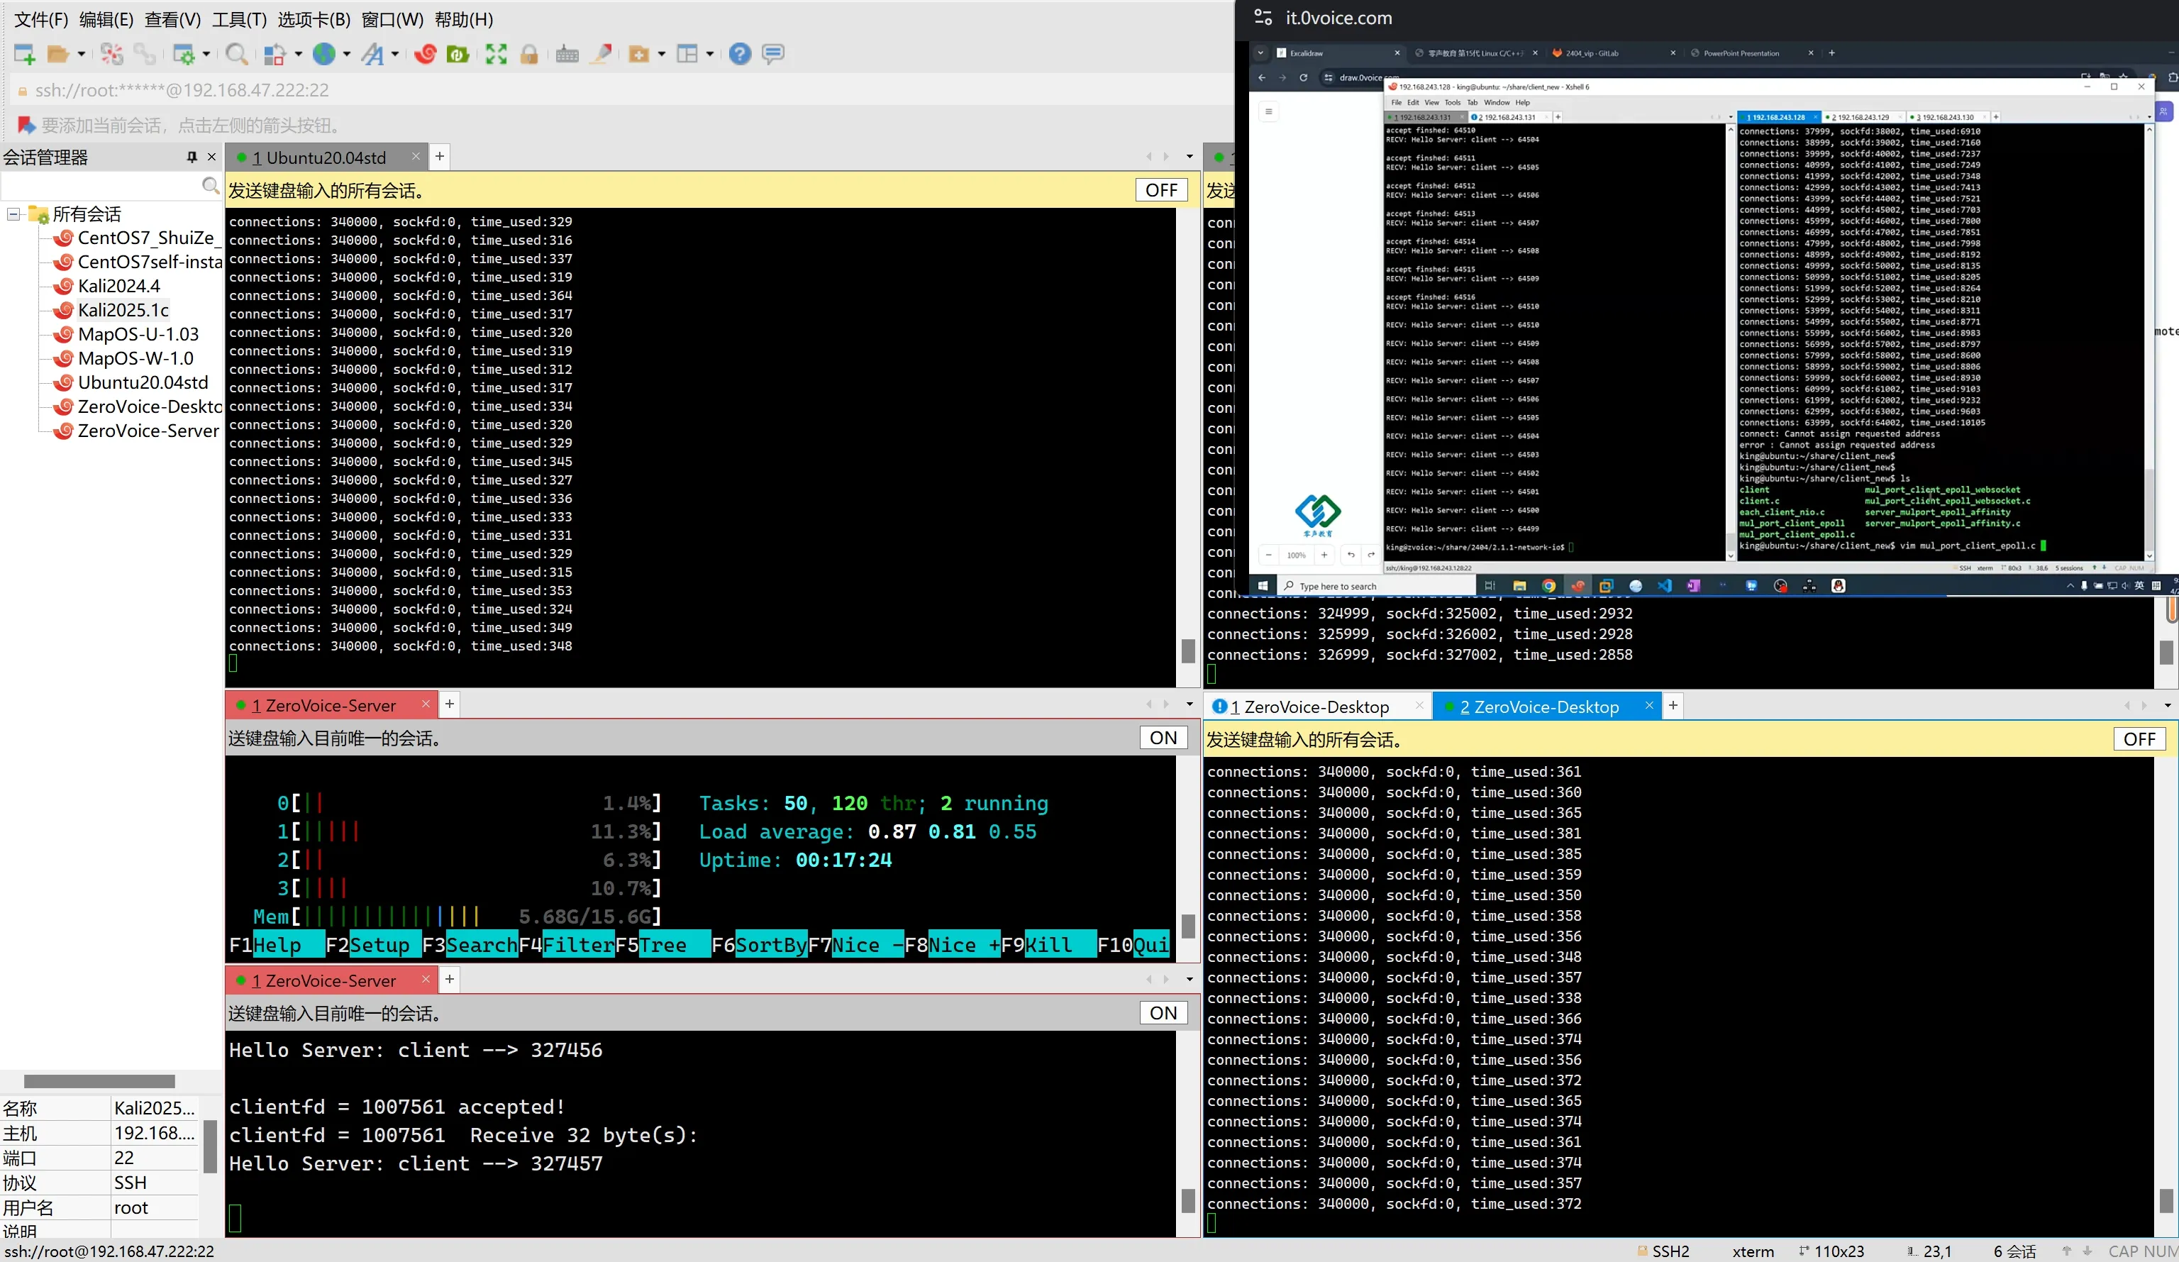The width and height of the screenshot is (2179, 1262).
Task: Click the lock screen padlock icon
Action: (529, 55)
